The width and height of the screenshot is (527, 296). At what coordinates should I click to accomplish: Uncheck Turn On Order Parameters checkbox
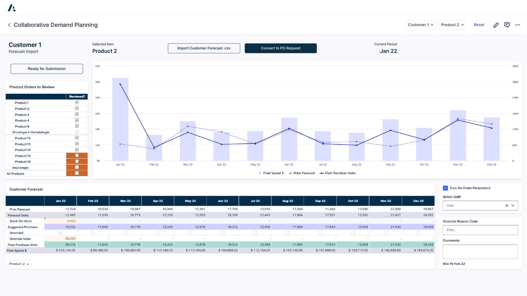(x=445, y=188)
